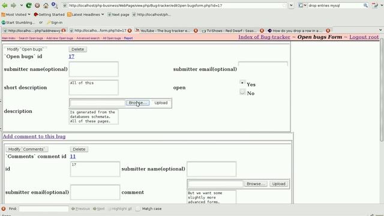Open the back/forward history dropdown arrow
Screen dimensions: 384x216
click(x=22, y=5)
